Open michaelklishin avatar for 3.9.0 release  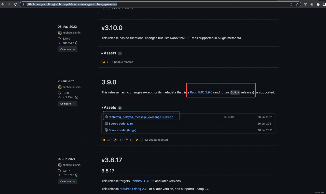[60, 87]
